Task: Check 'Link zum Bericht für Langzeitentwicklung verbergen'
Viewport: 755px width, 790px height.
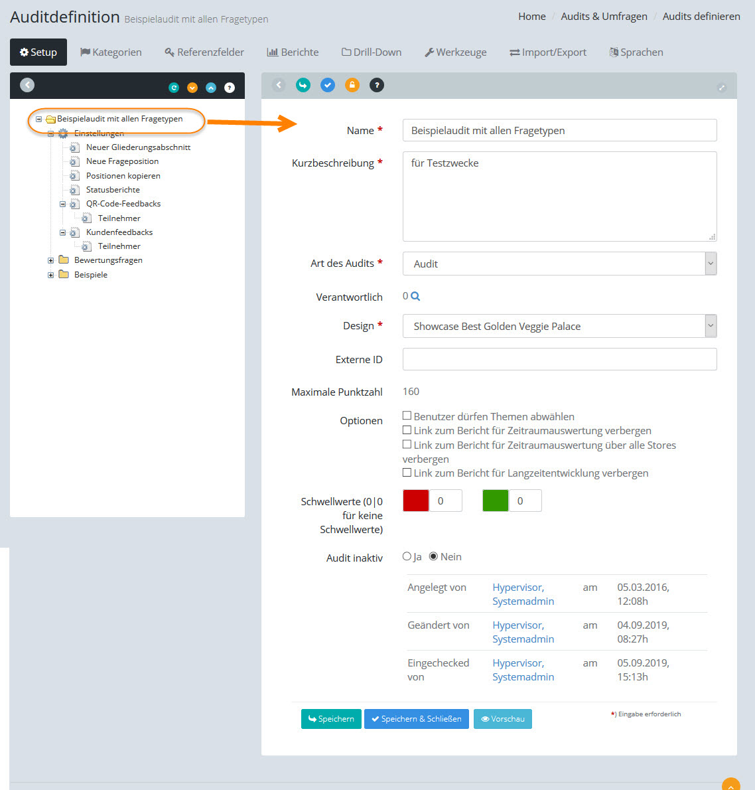Action: coord(407,473)
